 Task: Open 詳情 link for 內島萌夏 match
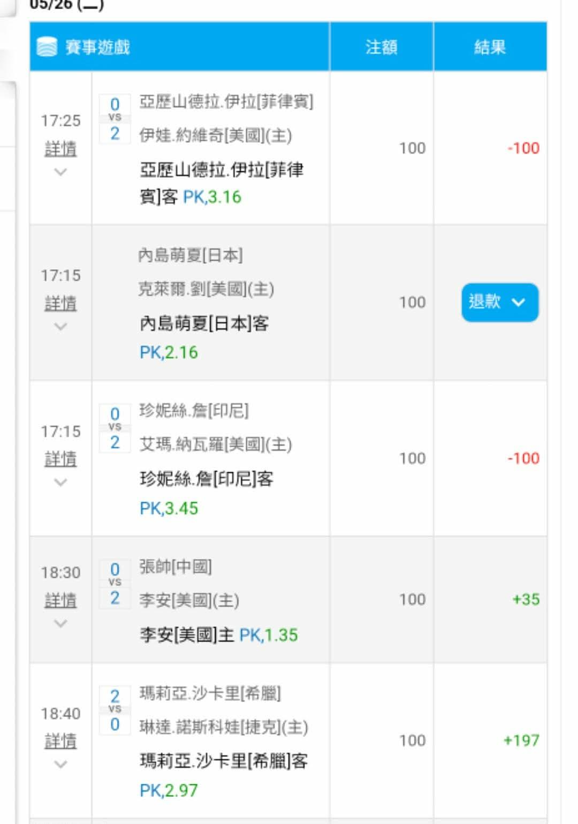tap(60, 303)
